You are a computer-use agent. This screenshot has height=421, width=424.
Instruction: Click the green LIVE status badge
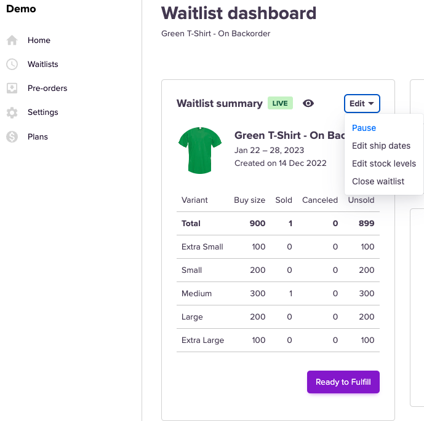click(x=280, y=103)
